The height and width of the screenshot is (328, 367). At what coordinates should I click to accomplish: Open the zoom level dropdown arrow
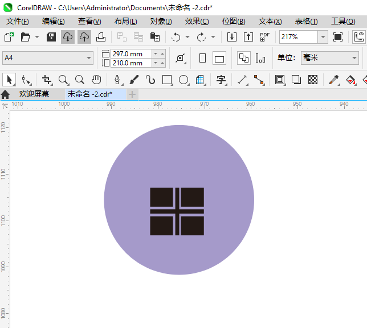tap(323, 37)
